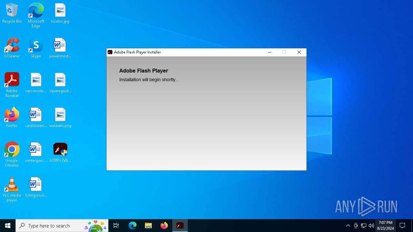Open the Action Center notifications icon
413x232 pixels.
pos(402,226)
